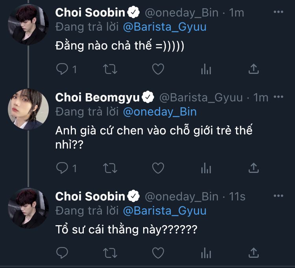The width and height of the screenshot is (295, 268).
Task: Retweet Beomgyu's tweet
Action: 110,168
